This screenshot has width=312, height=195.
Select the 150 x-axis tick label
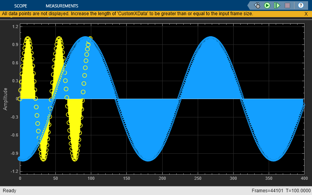[126, 178]
